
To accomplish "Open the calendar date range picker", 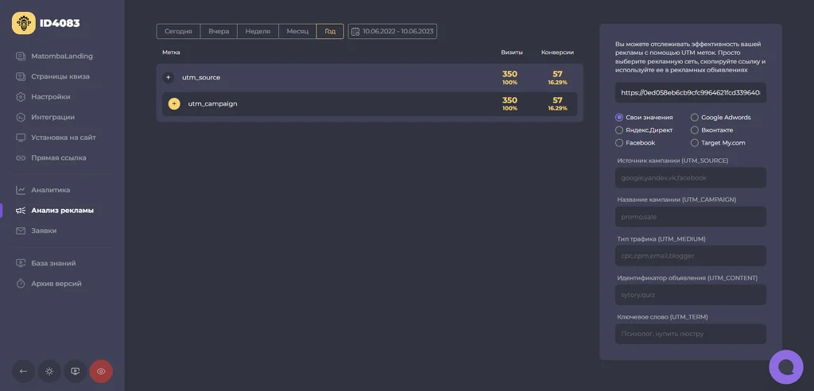I will tap(393, 31).
